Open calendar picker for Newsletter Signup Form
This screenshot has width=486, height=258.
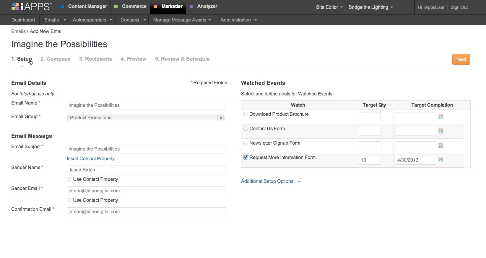440,145
